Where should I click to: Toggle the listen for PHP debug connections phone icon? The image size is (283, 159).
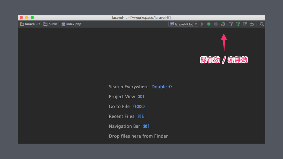[x=223, y=24]
